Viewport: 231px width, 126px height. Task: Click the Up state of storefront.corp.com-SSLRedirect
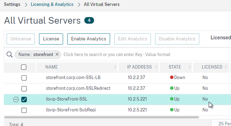[x=175, y=88]
